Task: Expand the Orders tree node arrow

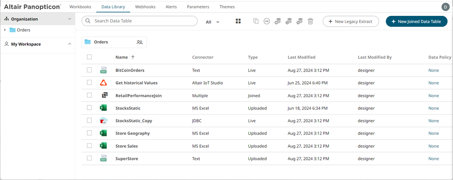Action: (5, 30)
